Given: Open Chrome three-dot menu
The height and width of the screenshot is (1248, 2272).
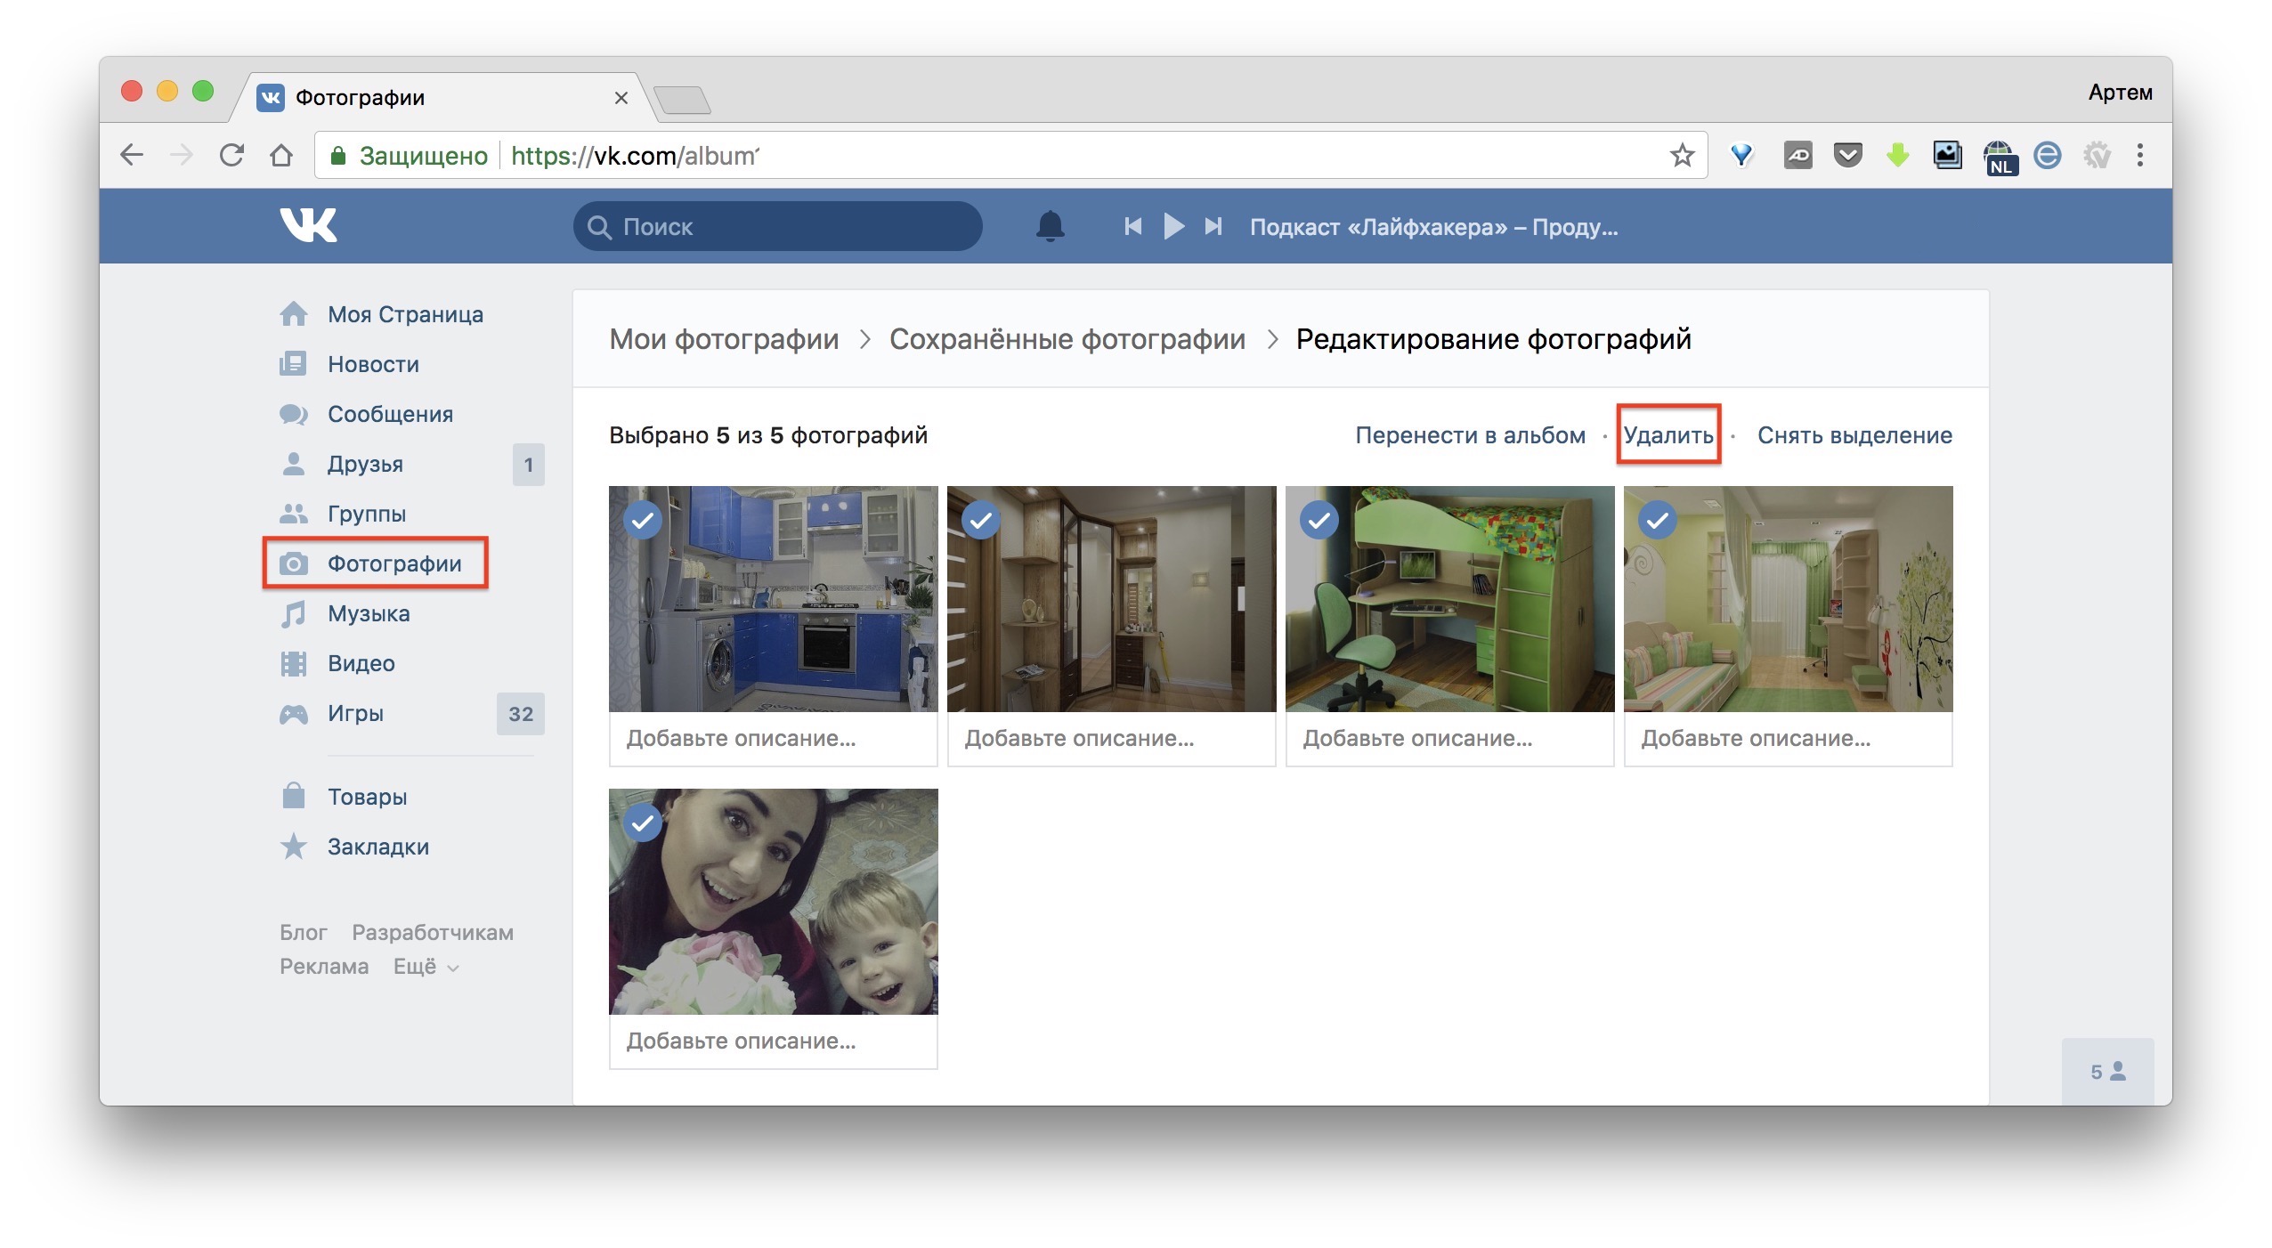Looking at the screenshot, I should coord(2139,156).
